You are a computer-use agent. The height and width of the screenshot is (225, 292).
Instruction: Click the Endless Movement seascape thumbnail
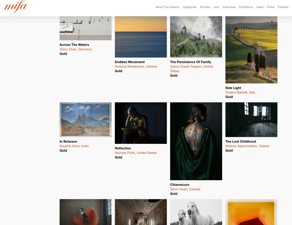tap(141, 37)
